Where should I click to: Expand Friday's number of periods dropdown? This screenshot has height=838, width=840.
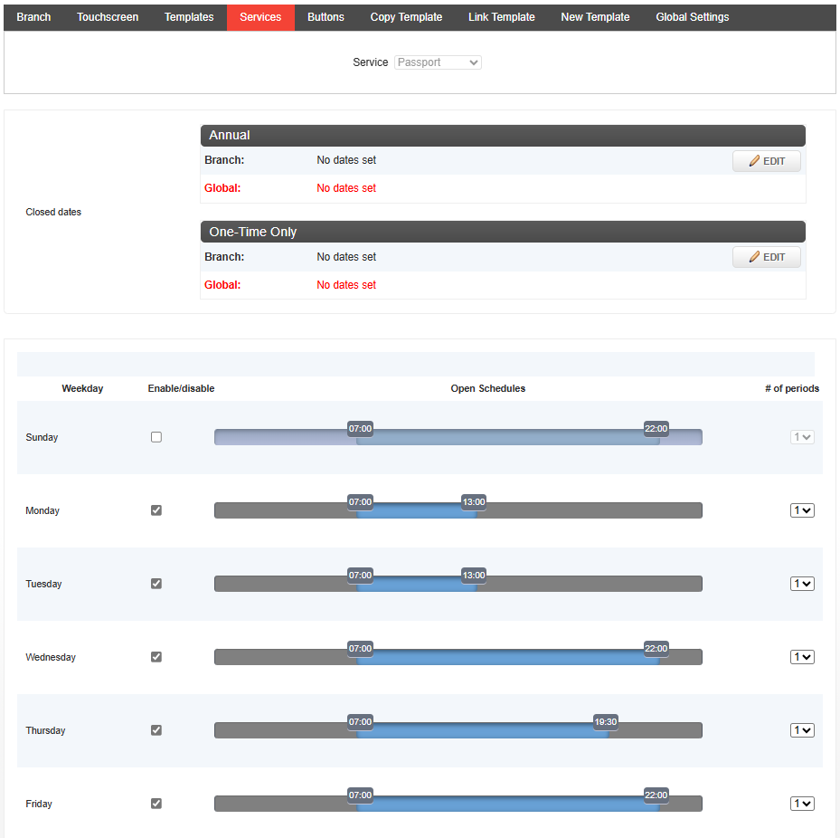tap(802, 804)
